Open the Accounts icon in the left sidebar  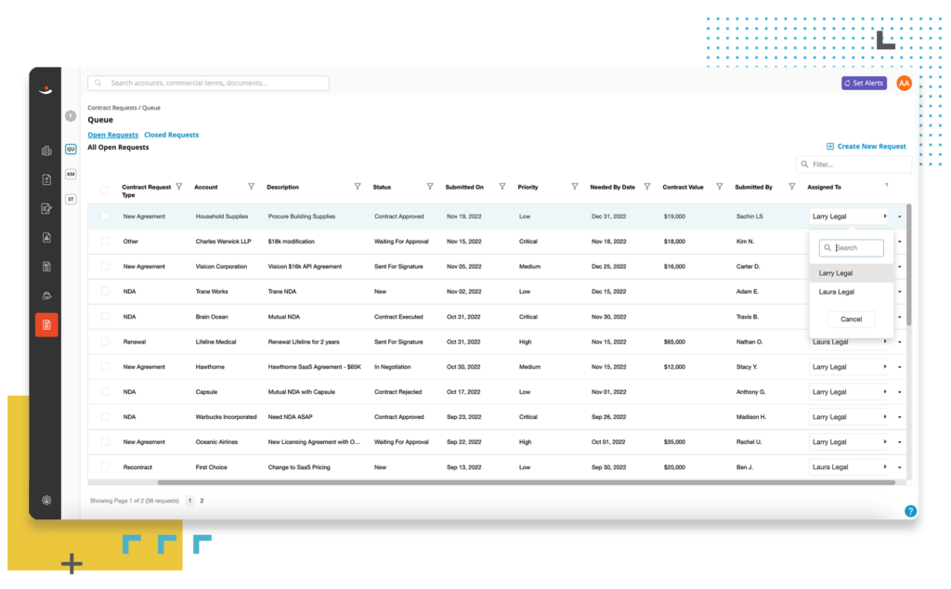click(x=46, y=151)
